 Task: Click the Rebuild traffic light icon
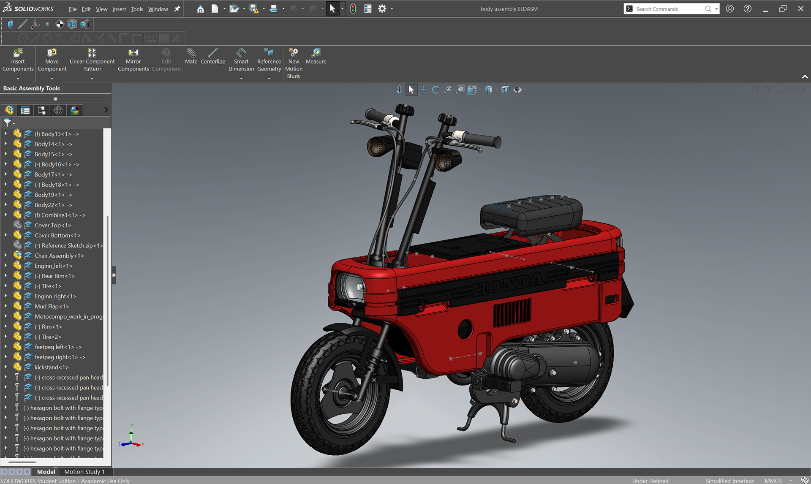click(x=353, y=9)
